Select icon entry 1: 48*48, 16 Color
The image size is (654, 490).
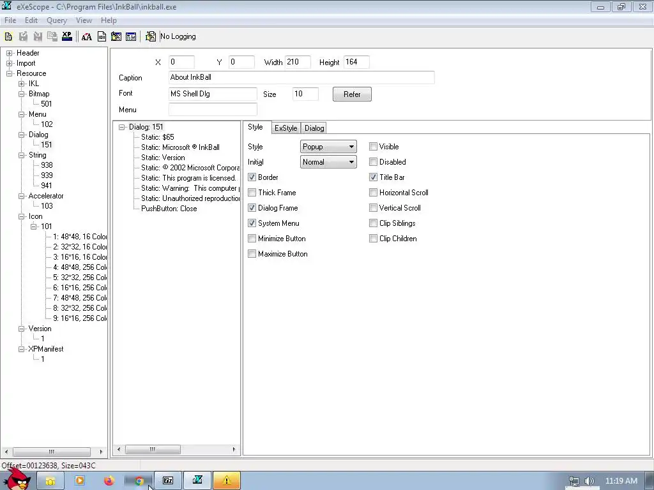(x=80, y=237)
